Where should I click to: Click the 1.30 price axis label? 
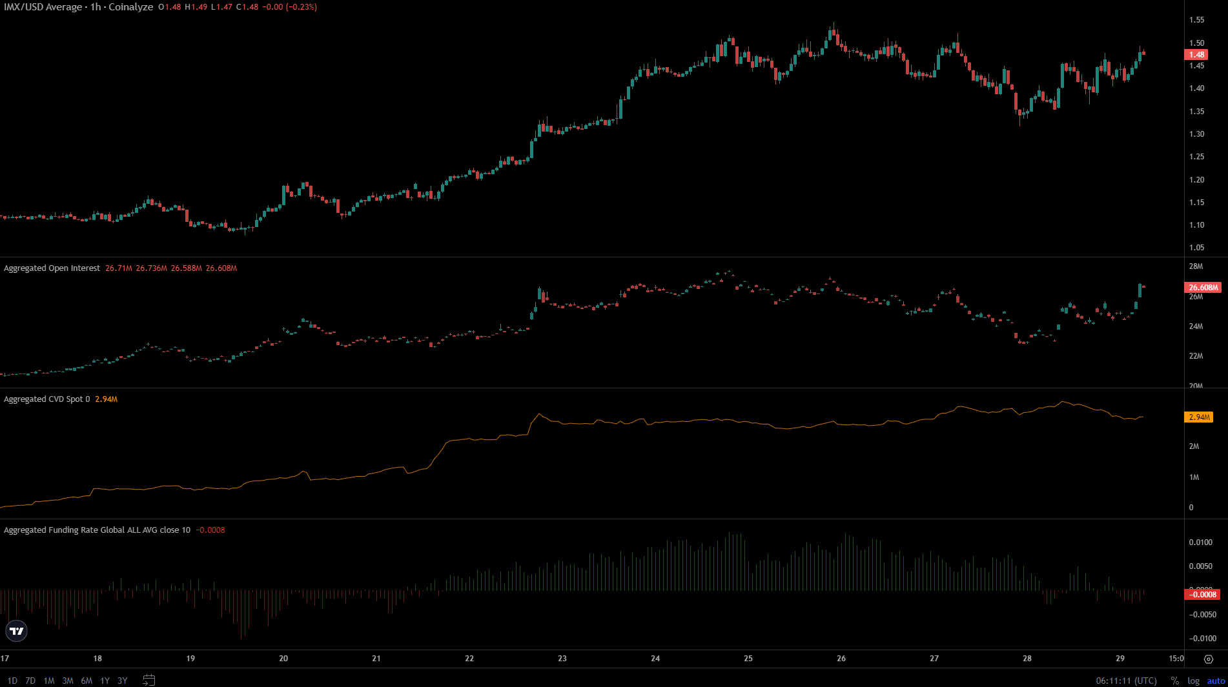(x=1196, y=134)
